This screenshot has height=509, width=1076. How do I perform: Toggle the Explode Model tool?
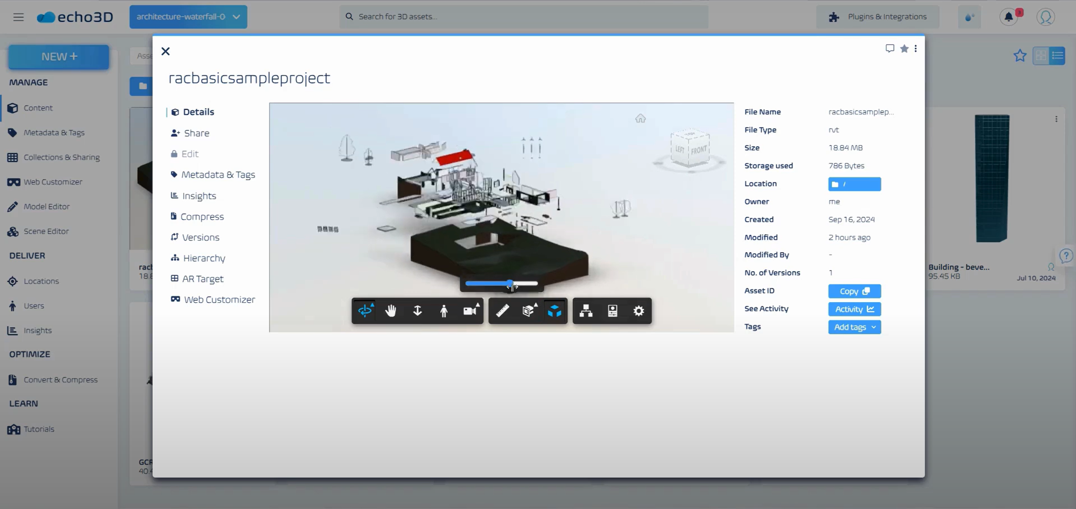555,311
